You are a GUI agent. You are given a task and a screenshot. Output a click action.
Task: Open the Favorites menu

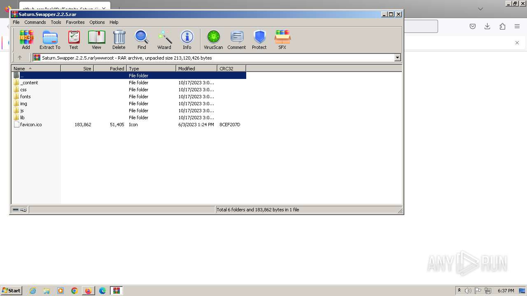pyautogui.click(x=75, y=22)
